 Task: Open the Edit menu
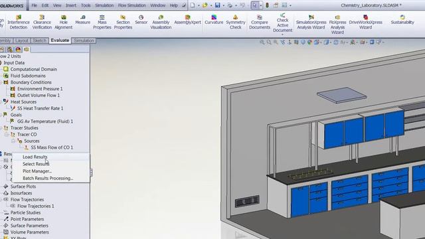[45, 5]
